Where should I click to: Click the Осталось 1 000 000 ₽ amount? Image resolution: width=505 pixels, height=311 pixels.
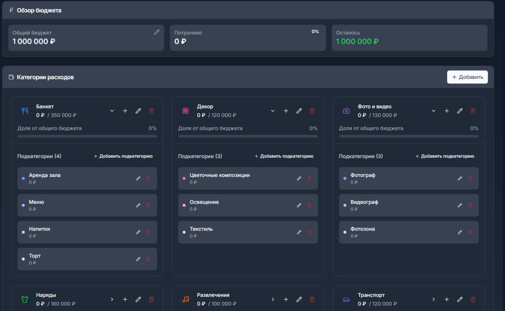(357, 41)
